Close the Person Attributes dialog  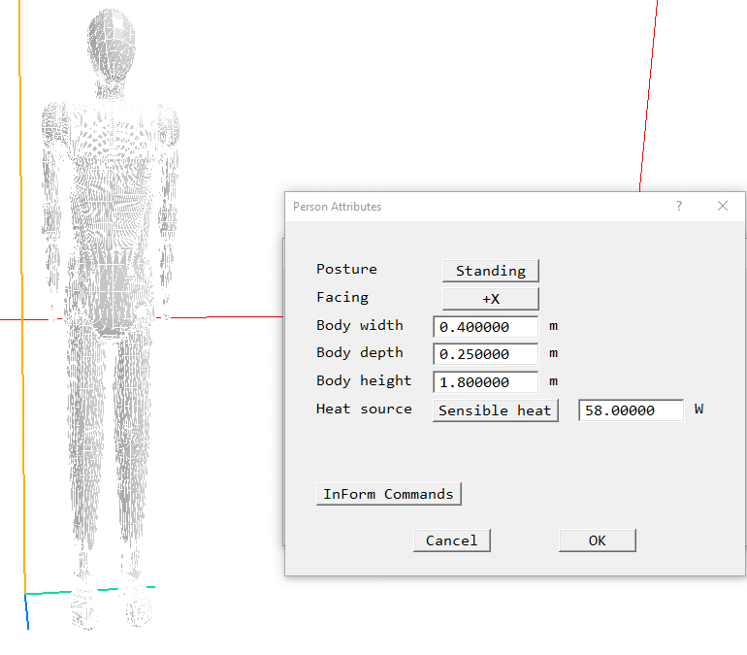click(x=723, y=206)
